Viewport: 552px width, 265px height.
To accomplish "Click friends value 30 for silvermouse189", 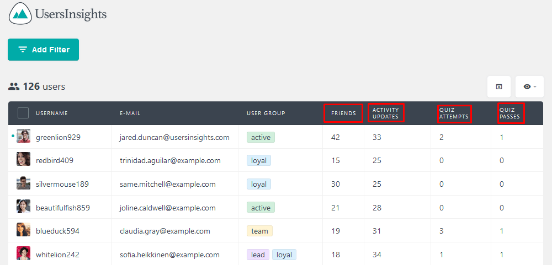I will point(336,184).
